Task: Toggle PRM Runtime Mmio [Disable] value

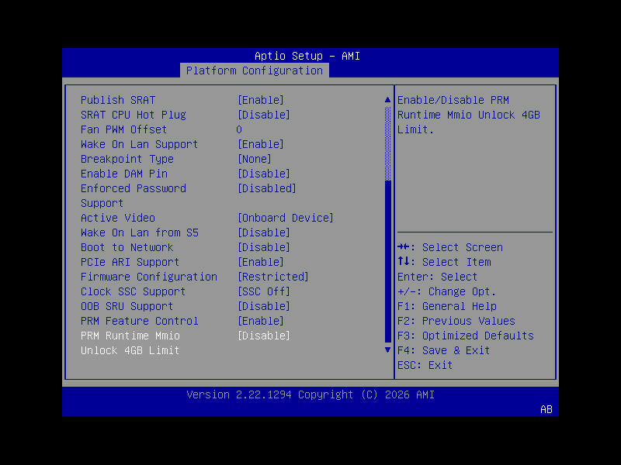Action: (264, 336)
